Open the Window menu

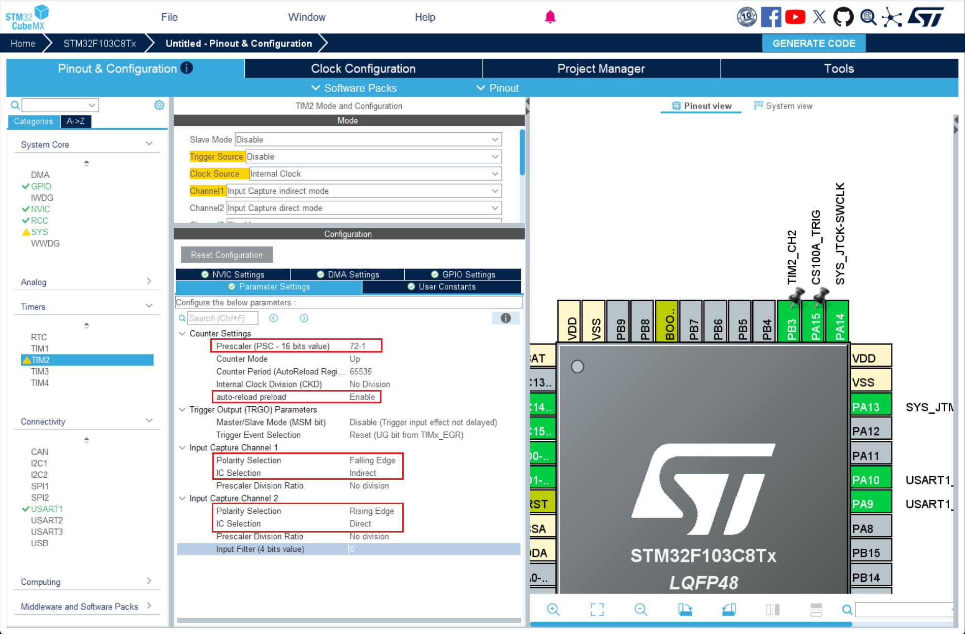pyautogui.click(x=307, y=17)
